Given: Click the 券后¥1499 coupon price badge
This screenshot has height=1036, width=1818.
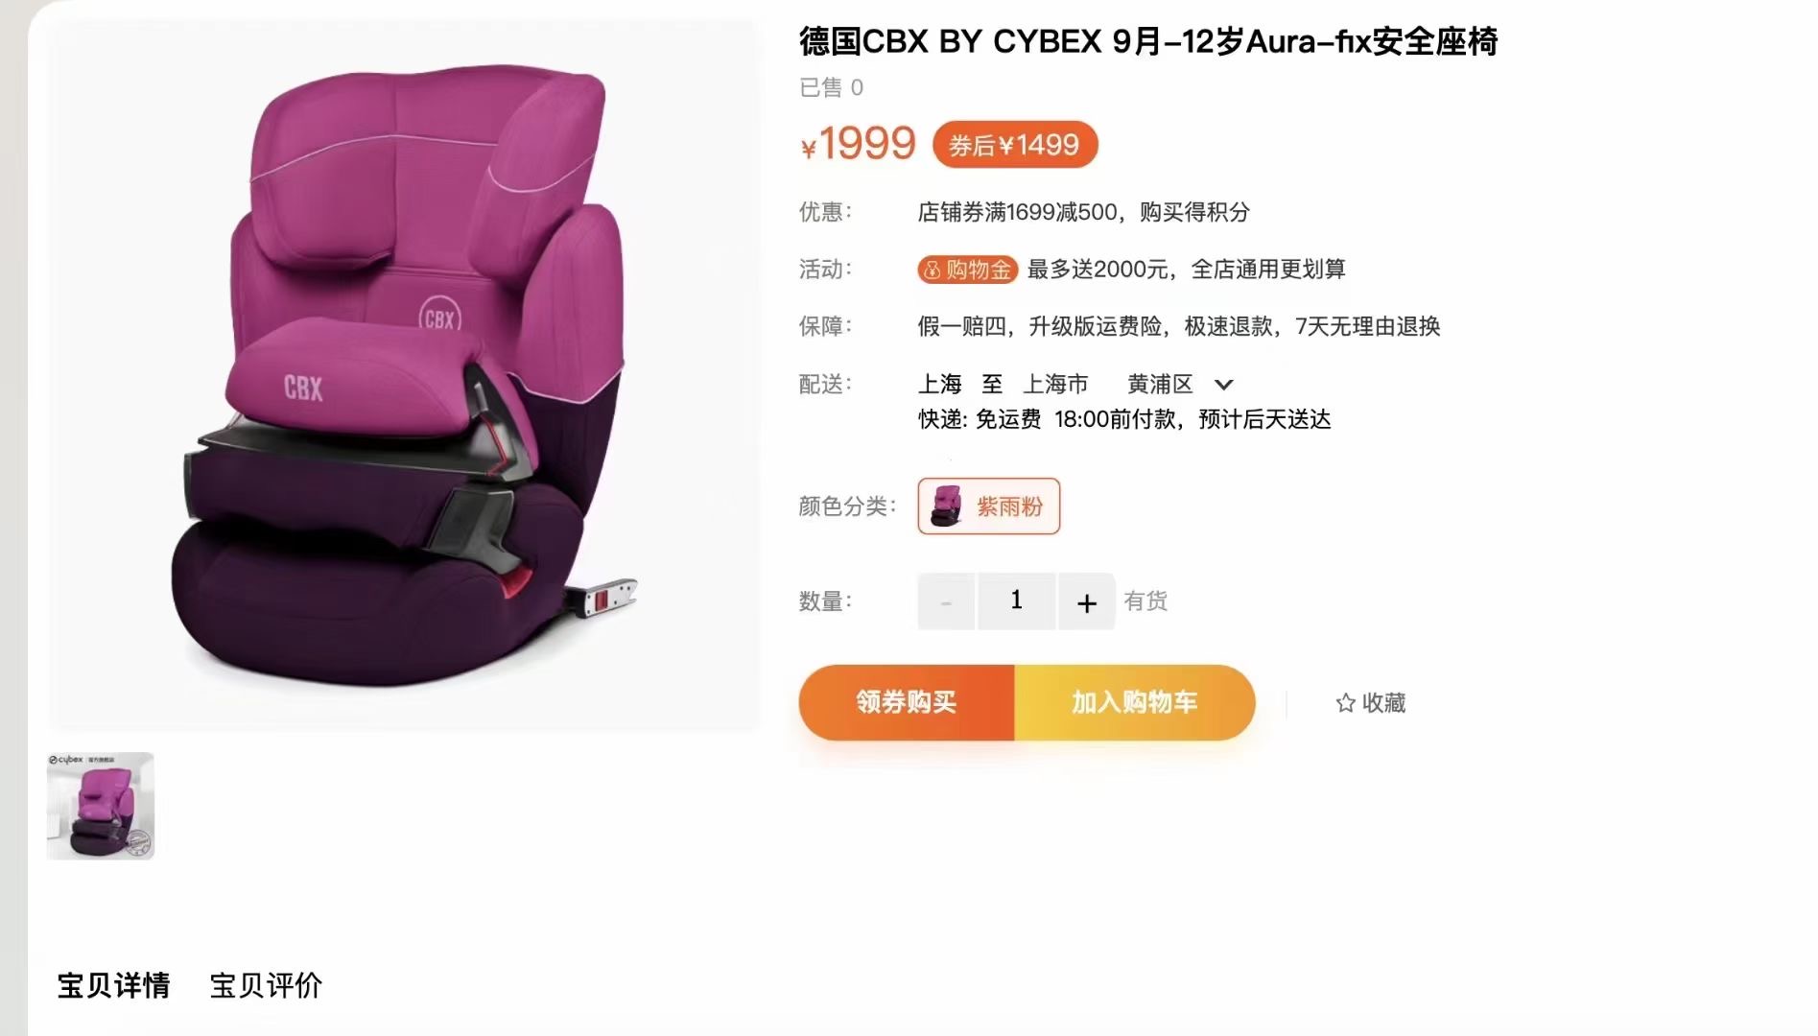Looking at the screenshot, I should coord(1015,145).
